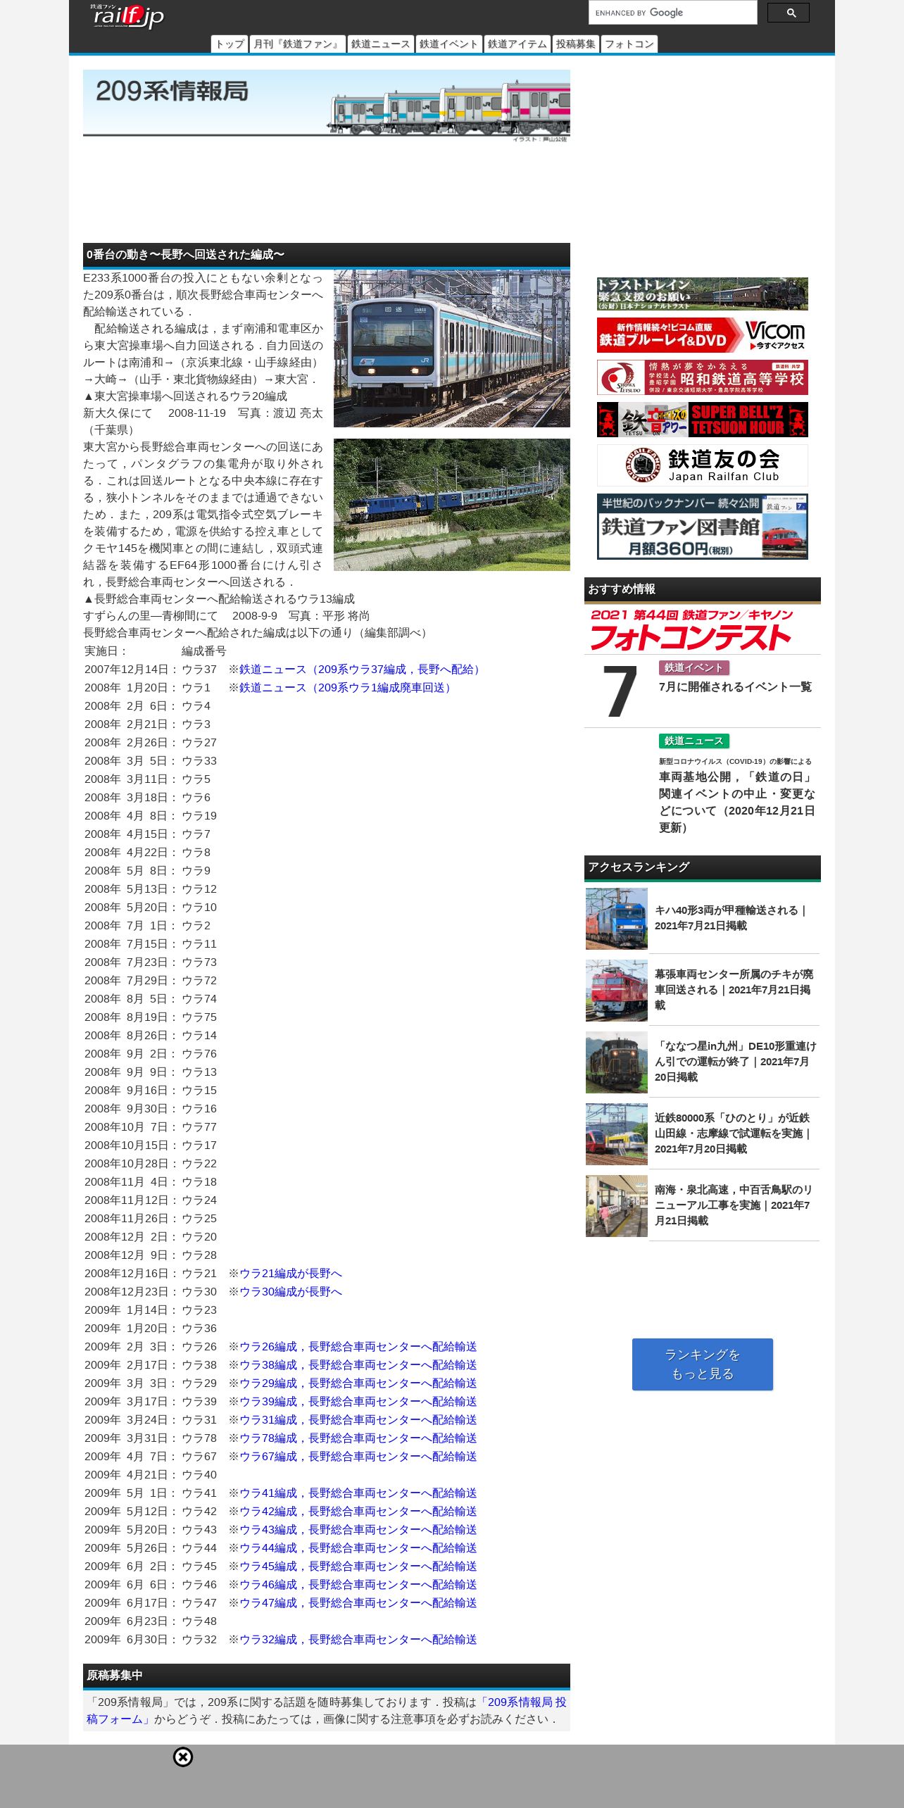The height and width of the screenshot is (1808, 904).
Task: Click the 209系情報局 header banner
Action: point(327,106)
